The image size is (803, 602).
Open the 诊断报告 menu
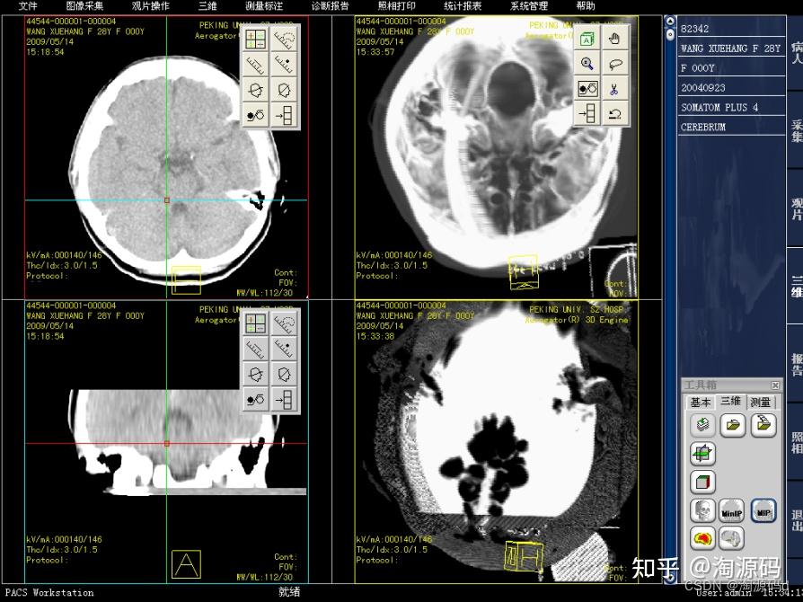331,6
